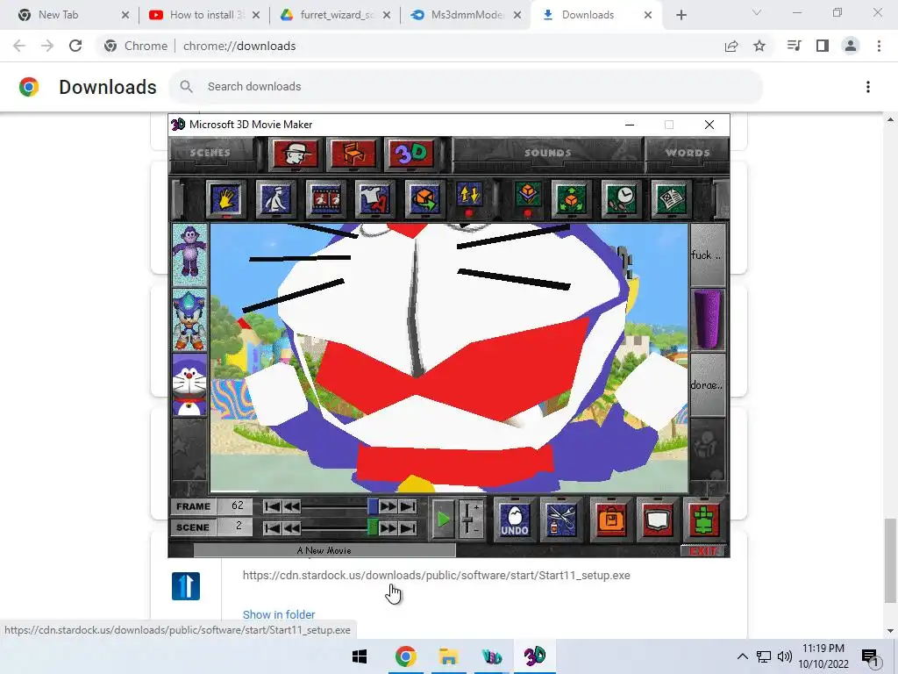Screen dimensions: 898x674
Task: Click the green scene slider handle
Action: pos(373,527)
